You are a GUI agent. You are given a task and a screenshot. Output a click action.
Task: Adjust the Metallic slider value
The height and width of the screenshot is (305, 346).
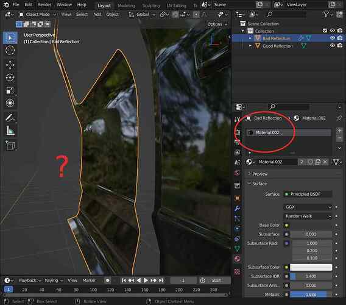[x=311, y=295]
